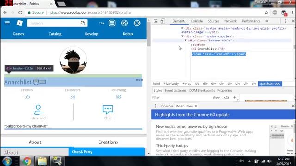Screen dimensions: 296x166
Task: Click the Chat speech bubble icon
Action: pyautogui.click(x=108, y=110)
